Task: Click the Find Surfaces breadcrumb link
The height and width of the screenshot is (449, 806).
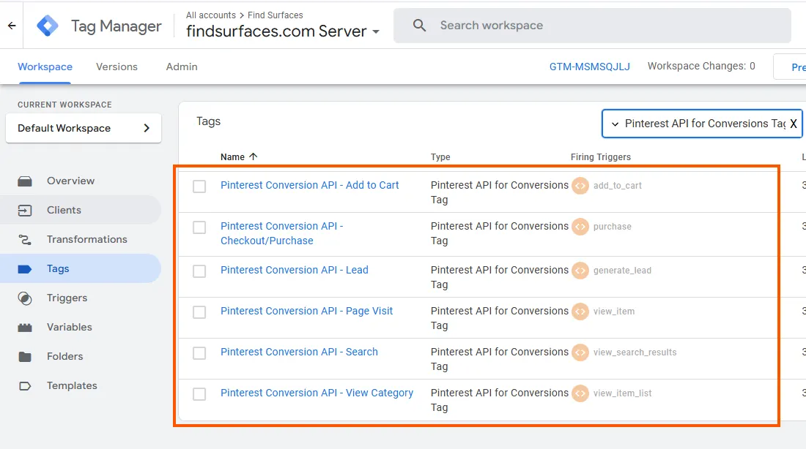Action: coord(275,15)
